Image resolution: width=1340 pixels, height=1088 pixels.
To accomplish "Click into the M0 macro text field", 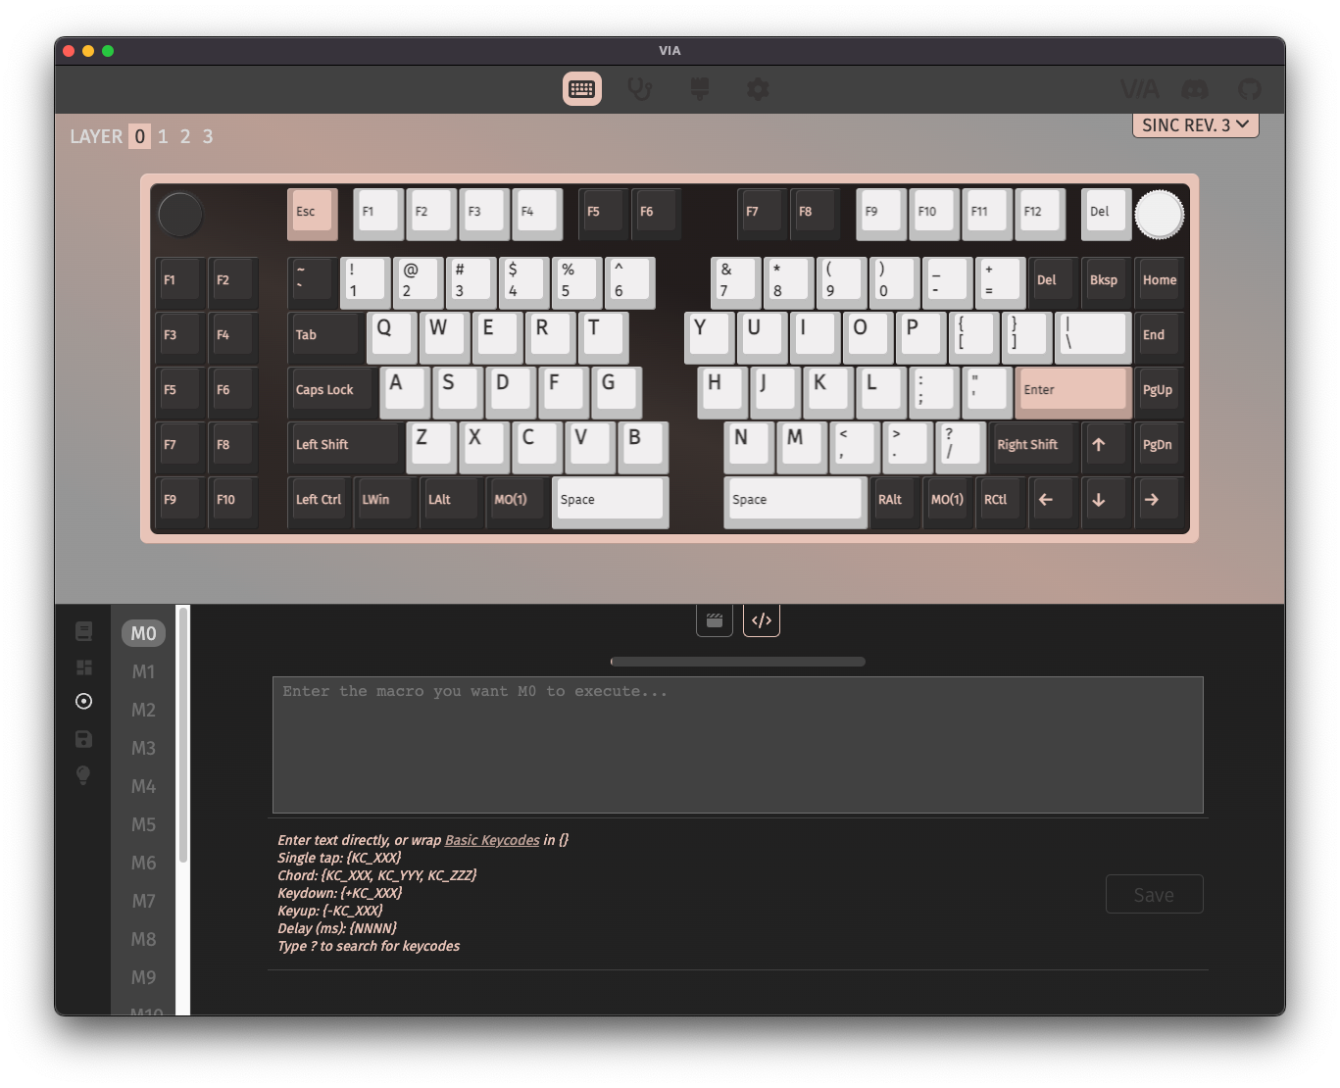I will 737,745.
